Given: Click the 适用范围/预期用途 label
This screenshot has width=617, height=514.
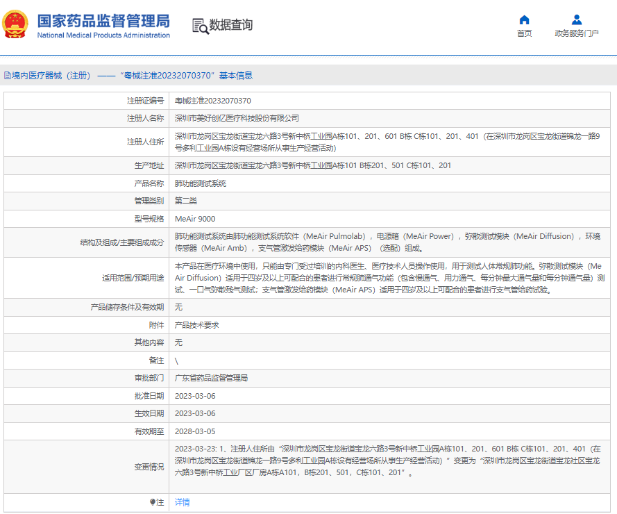Looking at the screenshot, I should click(133, 278).
